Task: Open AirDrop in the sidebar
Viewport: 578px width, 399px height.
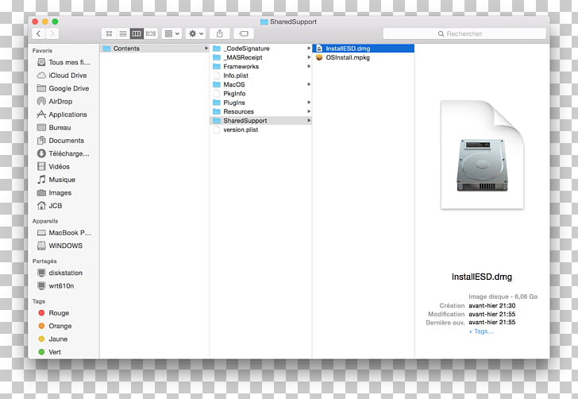Action: tap(60, 102)
